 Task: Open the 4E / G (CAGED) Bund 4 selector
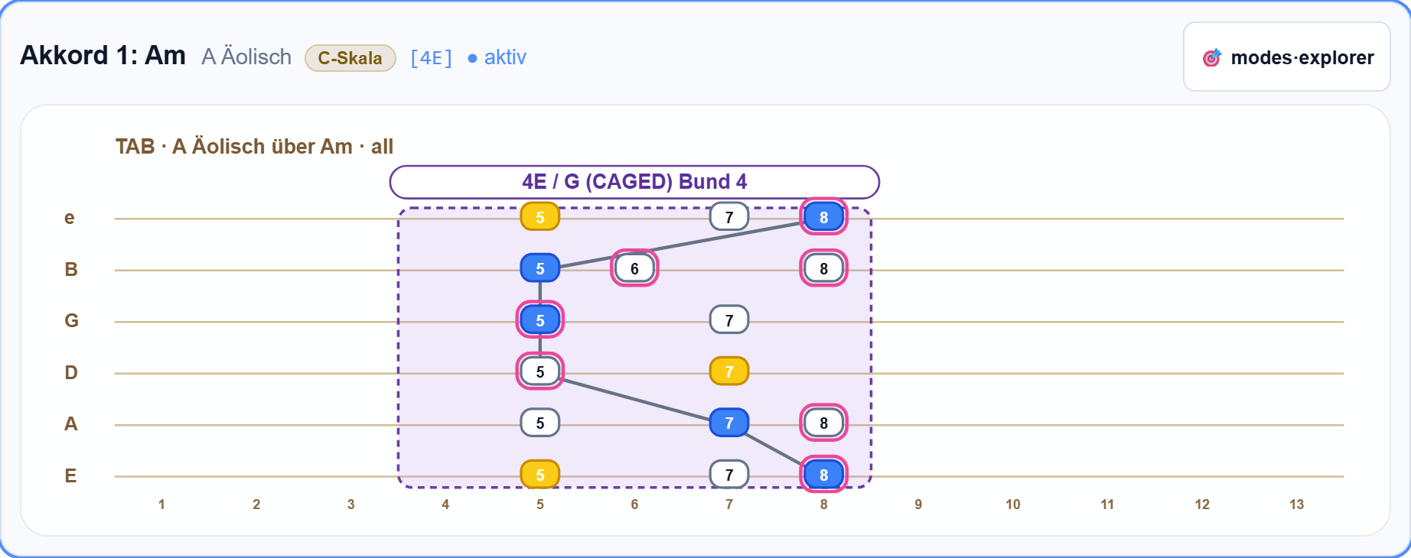pyautogui.click(x=634, y=182)
